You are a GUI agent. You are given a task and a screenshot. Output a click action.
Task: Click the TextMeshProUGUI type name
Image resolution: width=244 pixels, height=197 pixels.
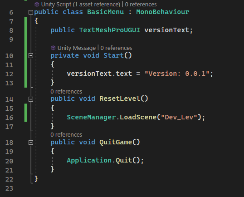click(110, 30)
